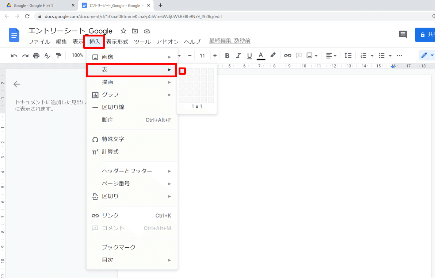Open the 最終編集 revision history link
This screenshot has height=278, width=435.
point(230,40)
